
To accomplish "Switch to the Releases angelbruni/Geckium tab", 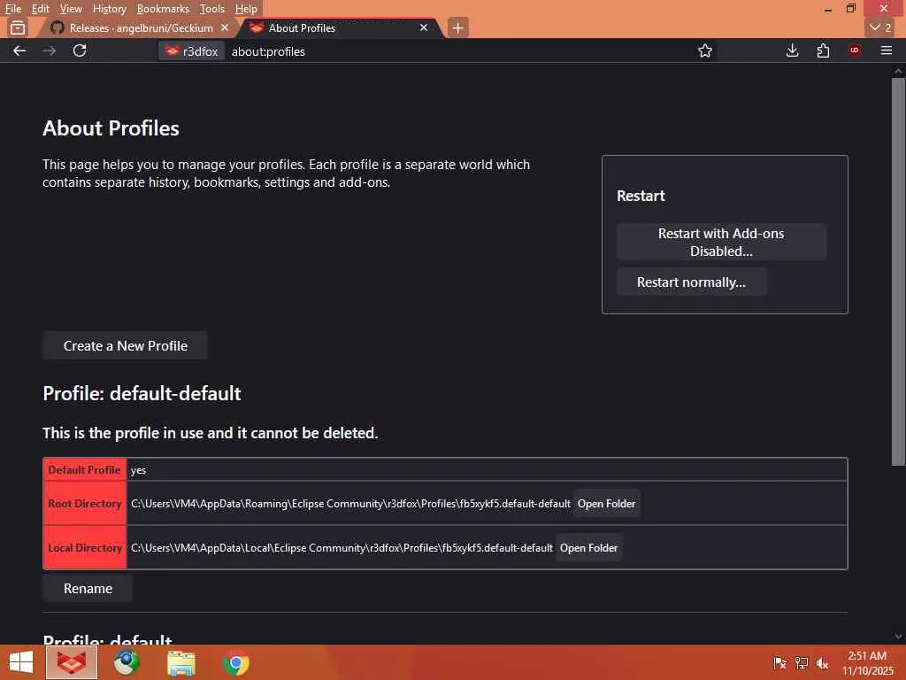I will [139, 27].
